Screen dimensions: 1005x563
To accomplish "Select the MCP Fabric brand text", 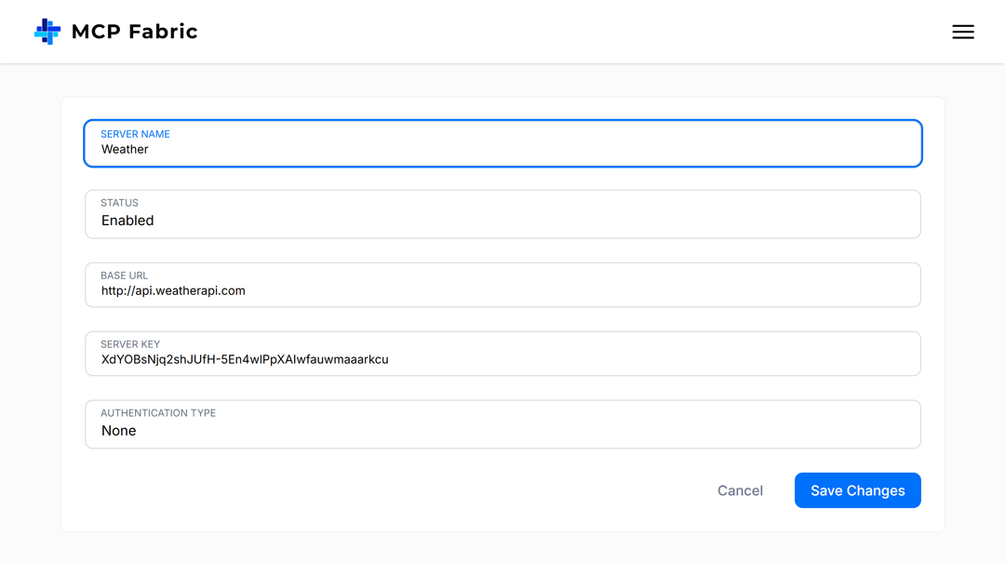I will pyautogui.click(x=133, y=31).
